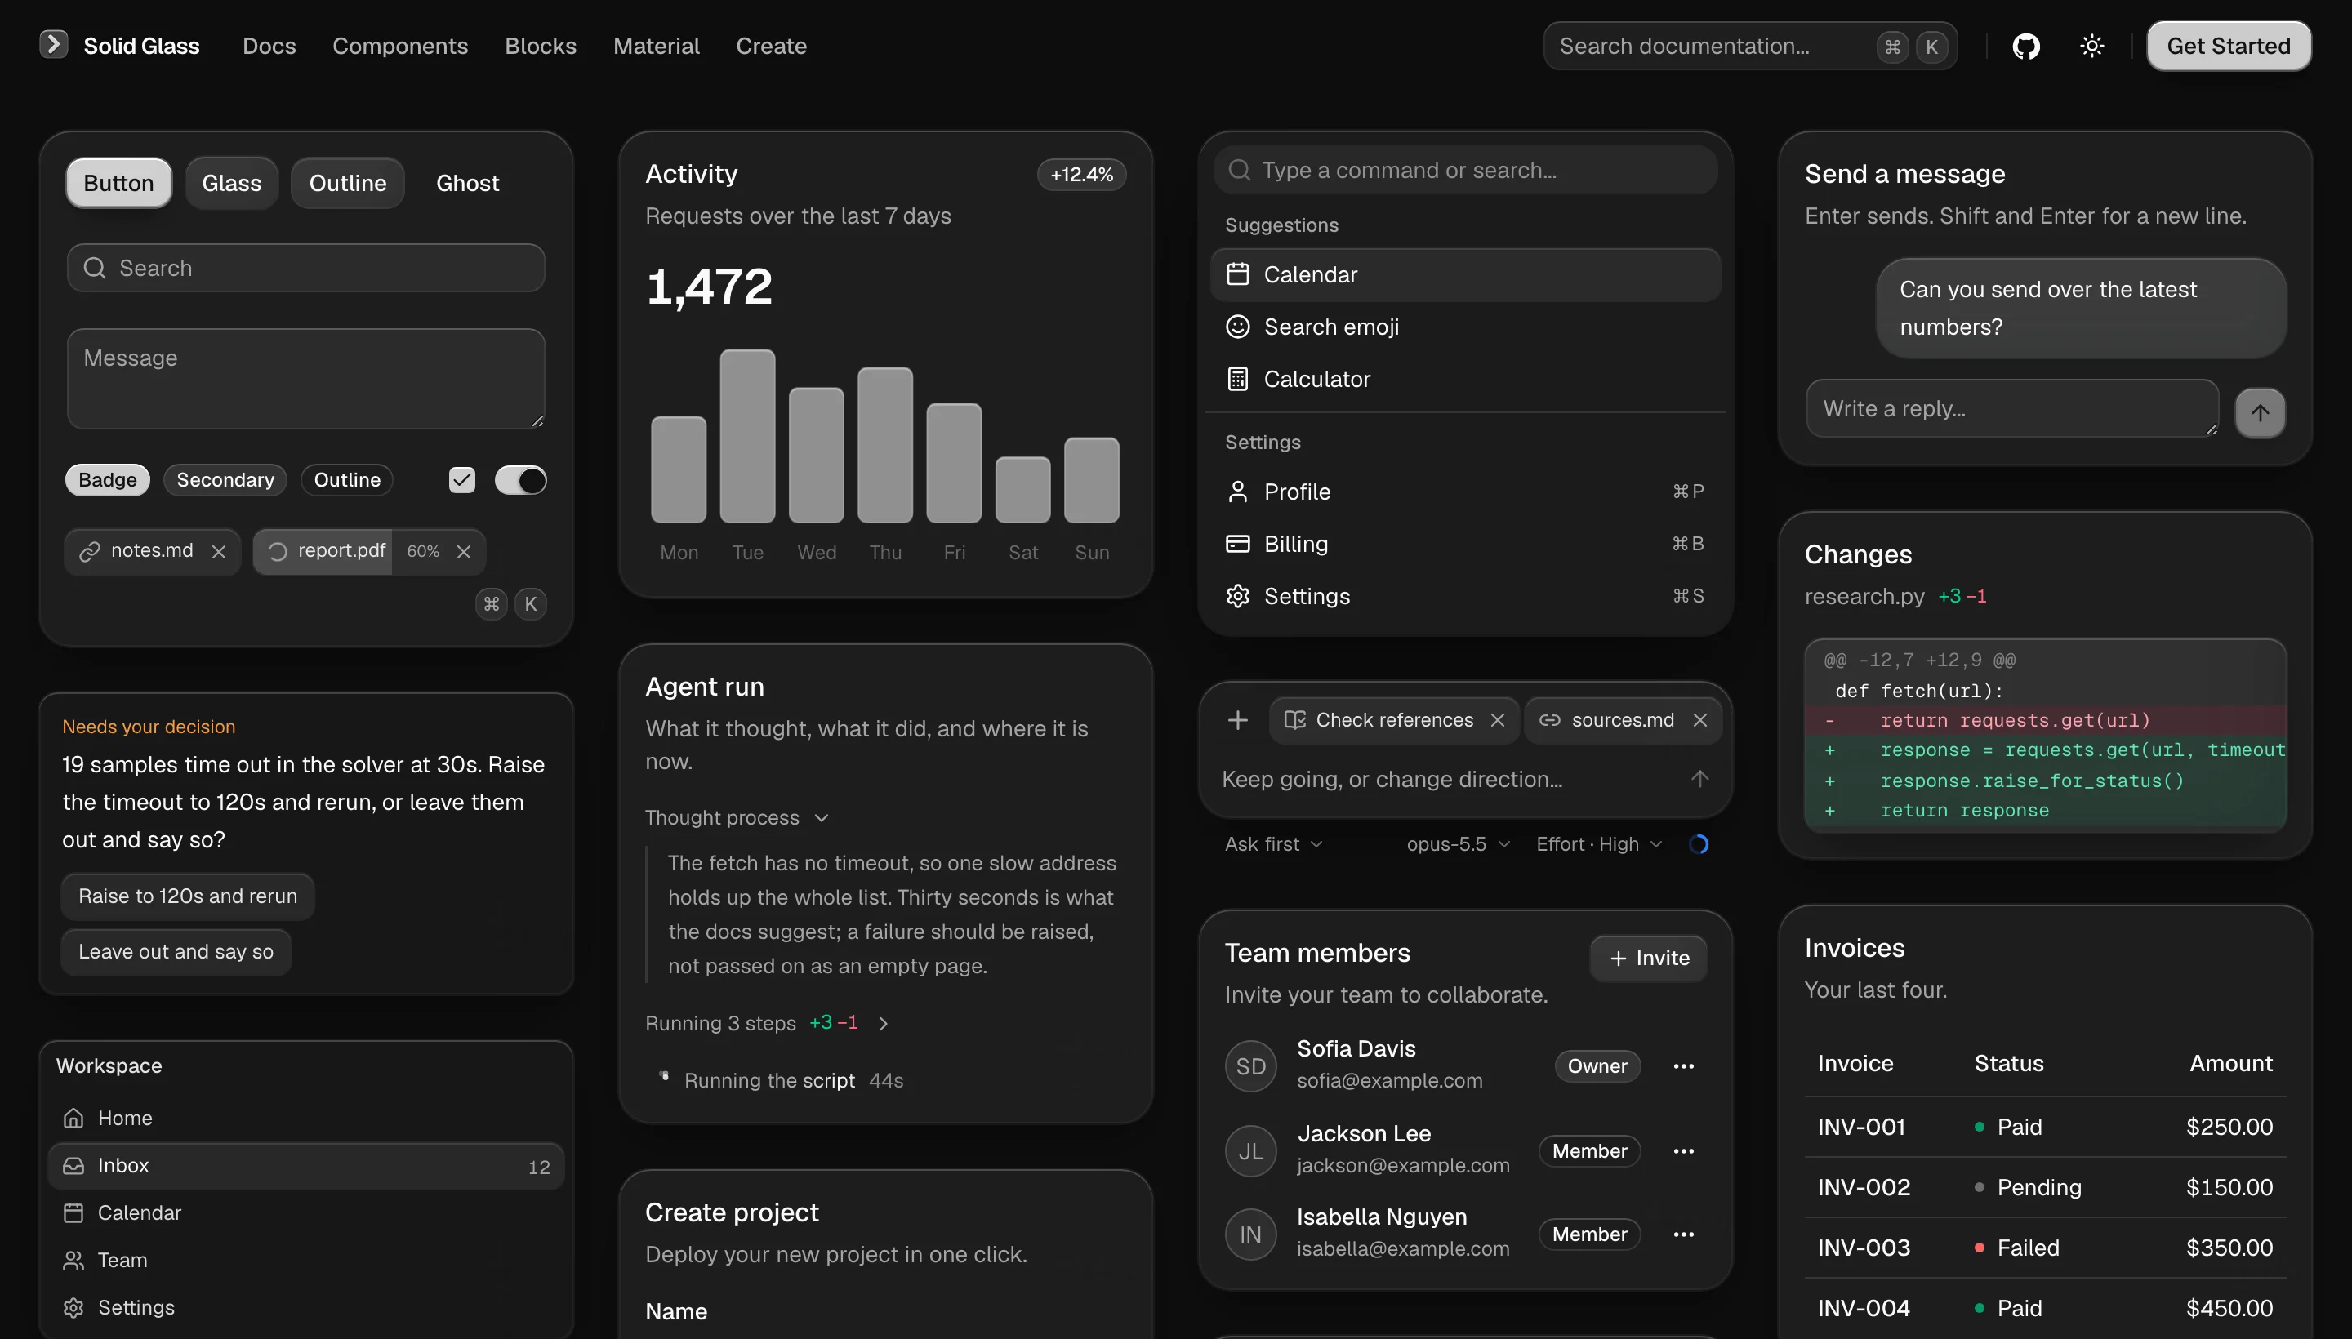This screenshot has height=1339, width=2352.
Task: Open the opus-5.5 model dropdown
Action: point(1458,844)
